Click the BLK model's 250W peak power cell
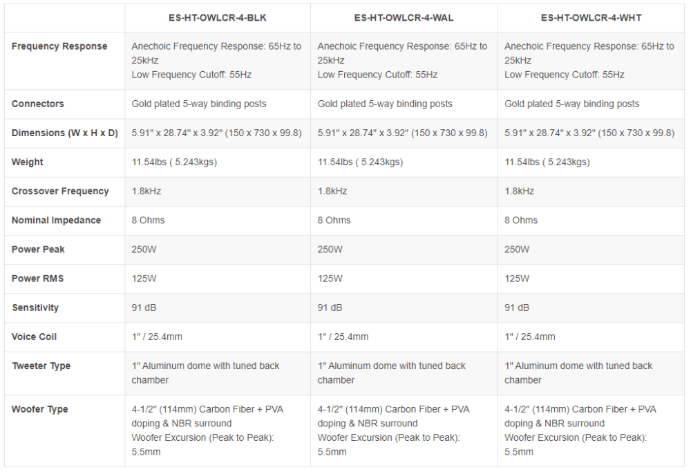The width and height of the screenshot is (691, 472). [144, 249]
